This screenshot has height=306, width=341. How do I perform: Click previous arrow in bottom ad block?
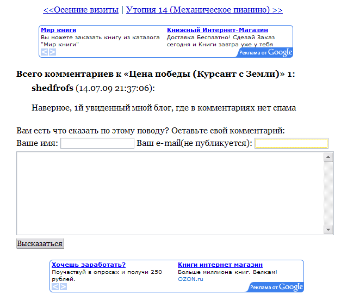[x=55, y=286]
